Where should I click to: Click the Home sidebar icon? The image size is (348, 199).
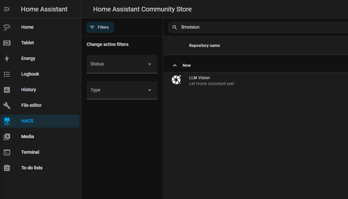point(7,27)
